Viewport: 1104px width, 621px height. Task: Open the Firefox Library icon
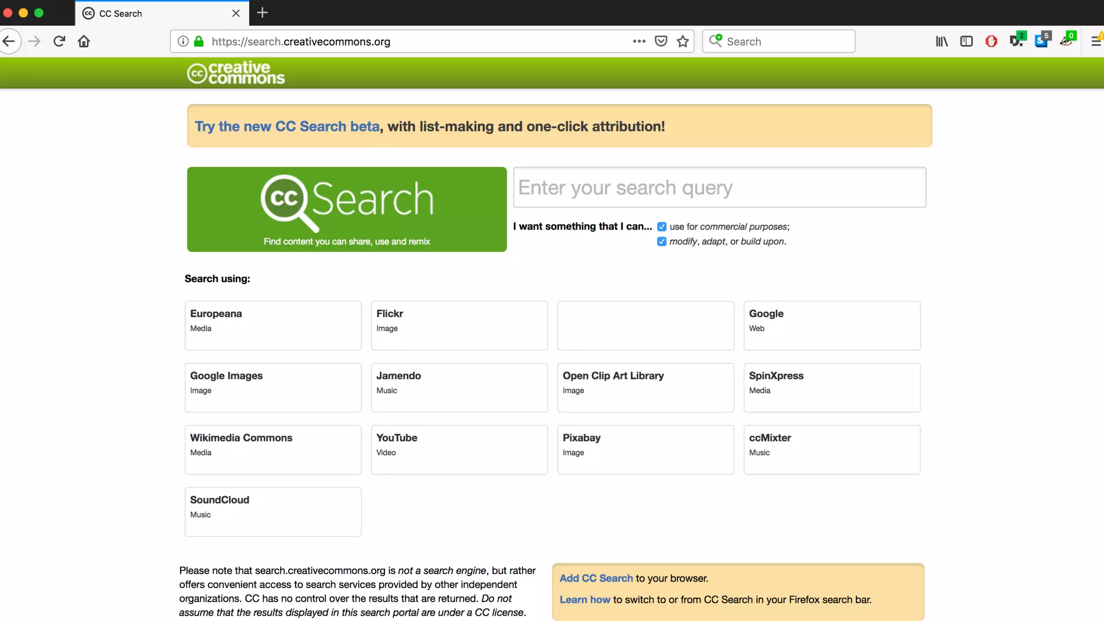pyautogui.click(x=942, y=42)
